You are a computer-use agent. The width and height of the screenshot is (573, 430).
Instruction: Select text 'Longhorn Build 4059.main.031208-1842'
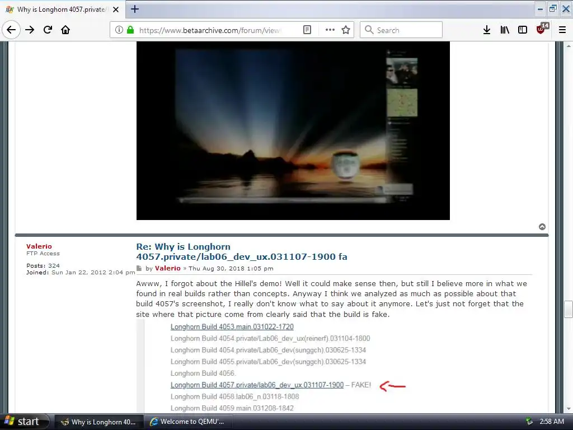coord(232,408)
